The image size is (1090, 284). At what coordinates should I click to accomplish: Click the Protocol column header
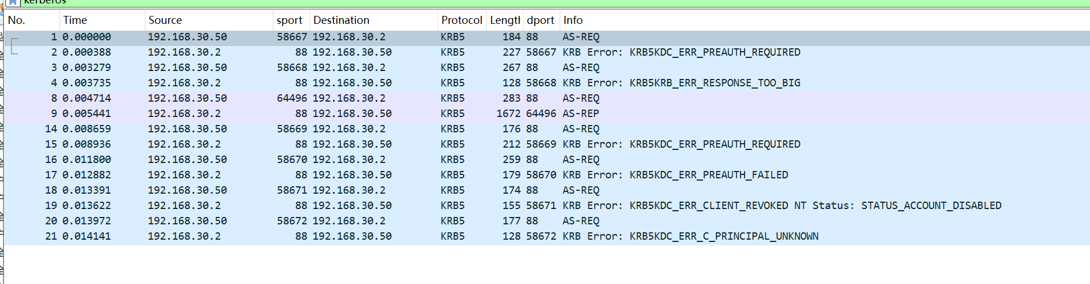point(461,20)
